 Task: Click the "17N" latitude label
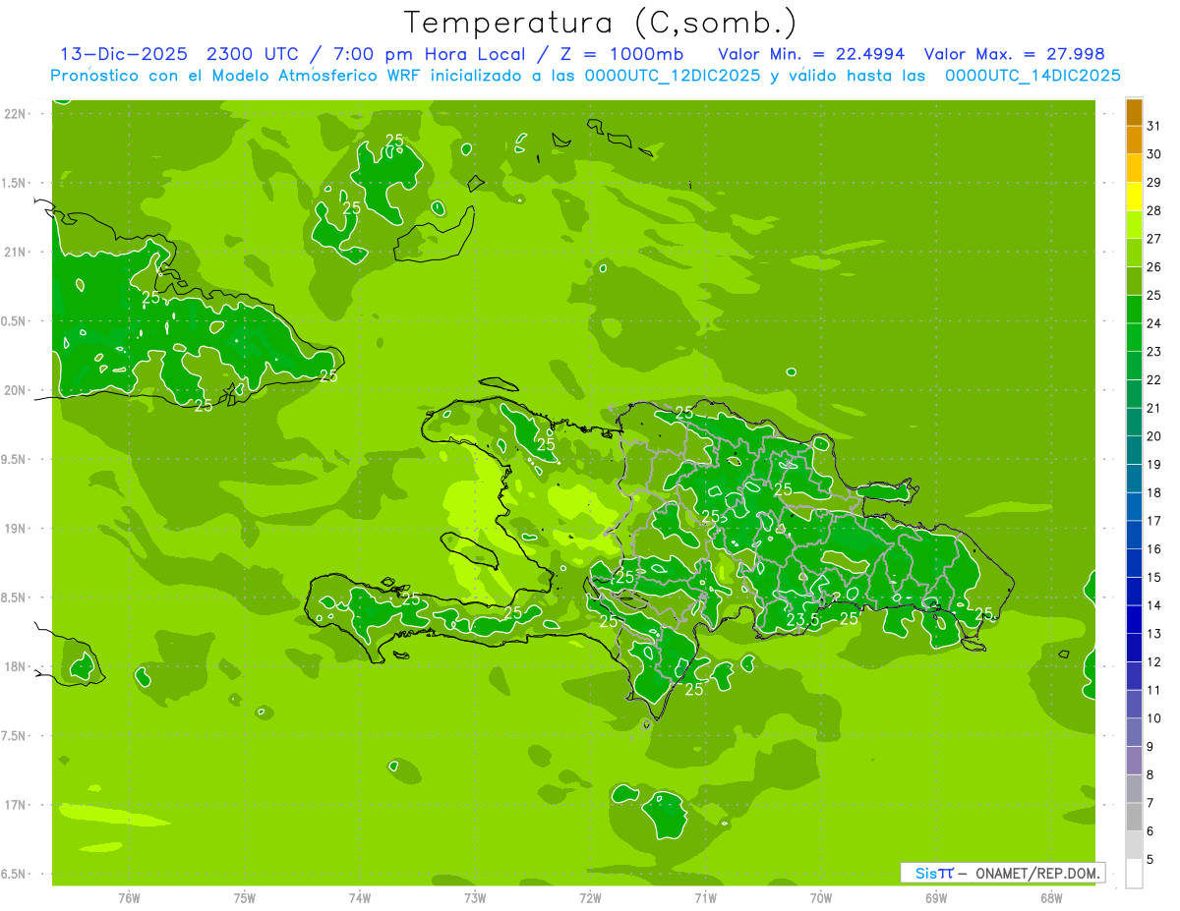(16, 805)
